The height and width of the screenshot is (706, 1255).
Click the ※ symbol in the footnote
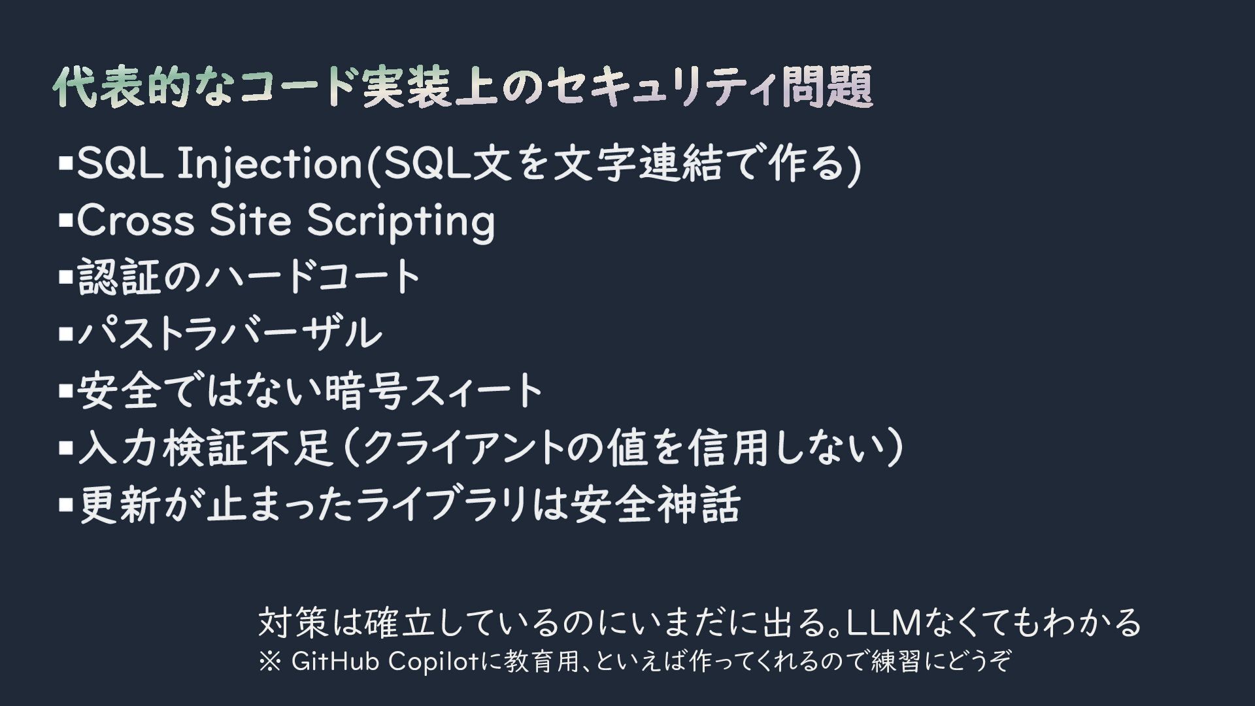coord(270,662)
